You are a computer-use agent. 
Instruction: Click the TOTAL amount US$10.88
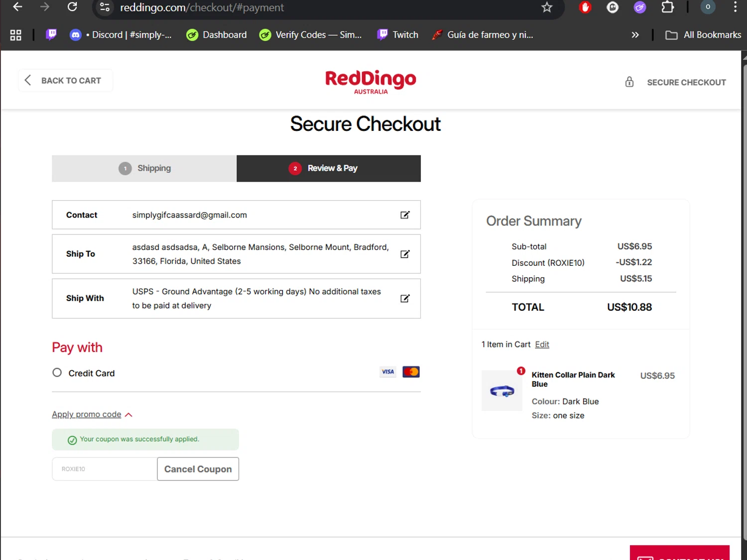coord(629,307)
